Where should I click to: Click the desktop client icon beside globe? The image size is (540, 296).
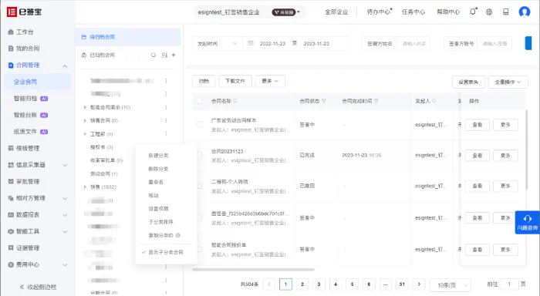point(505,12)
